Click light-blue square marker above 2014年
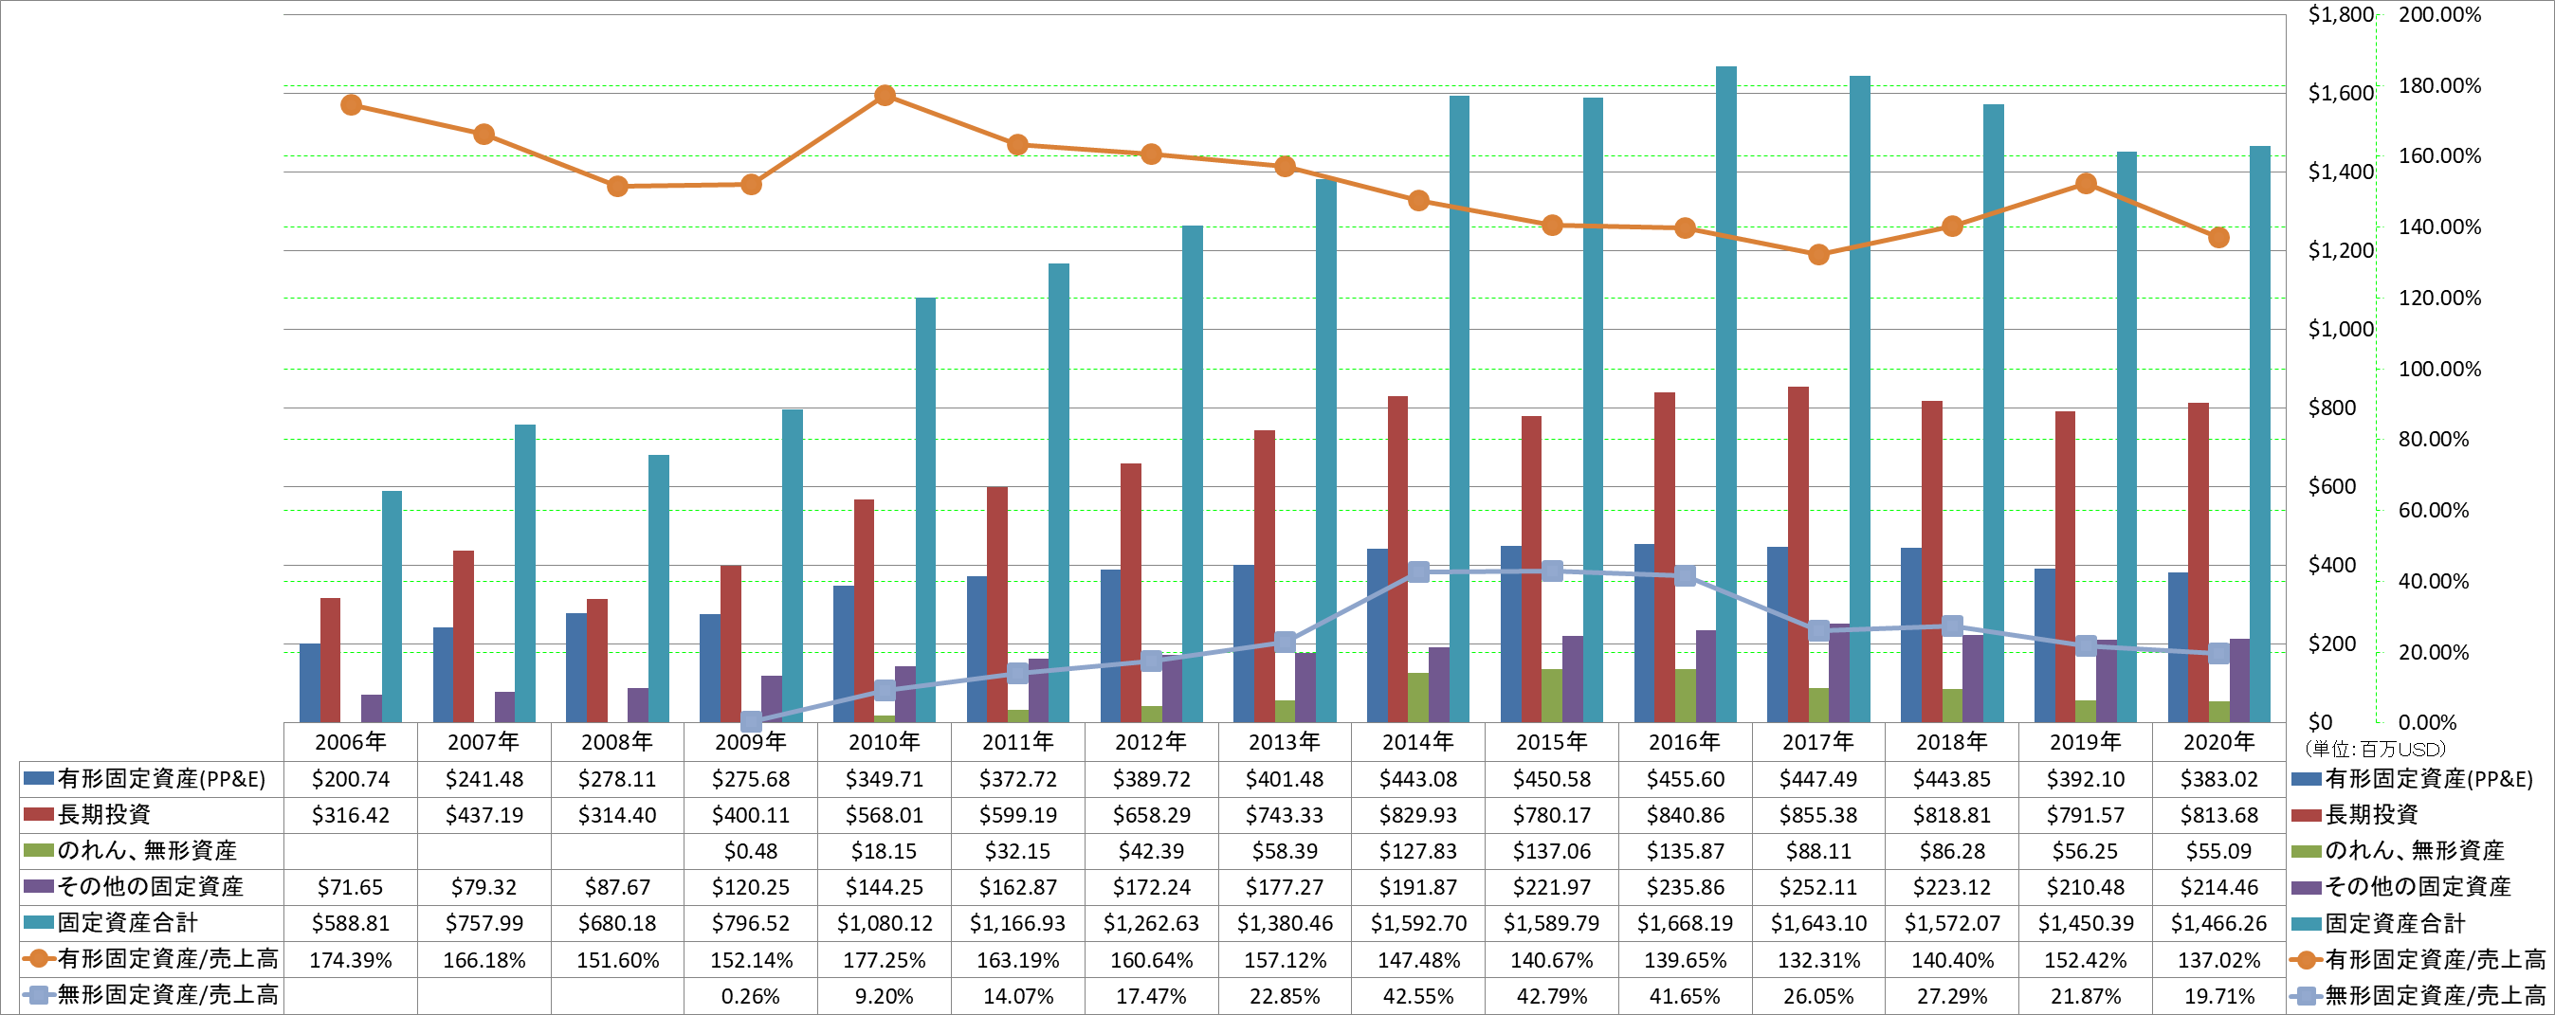This screenshot has width=2555, height=1015. [1418, 571]
